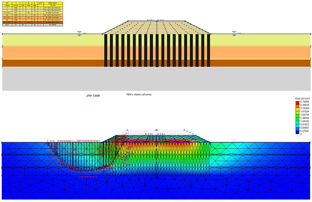
Task: Click the right water table marker icon
Action: [234, 33]
